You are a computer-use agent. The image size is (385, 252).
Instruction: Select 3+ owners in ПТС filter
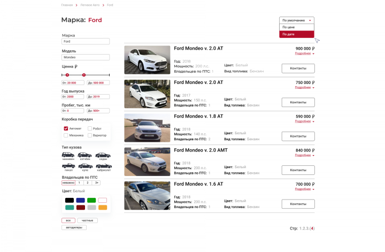click(x=96, y=183)
